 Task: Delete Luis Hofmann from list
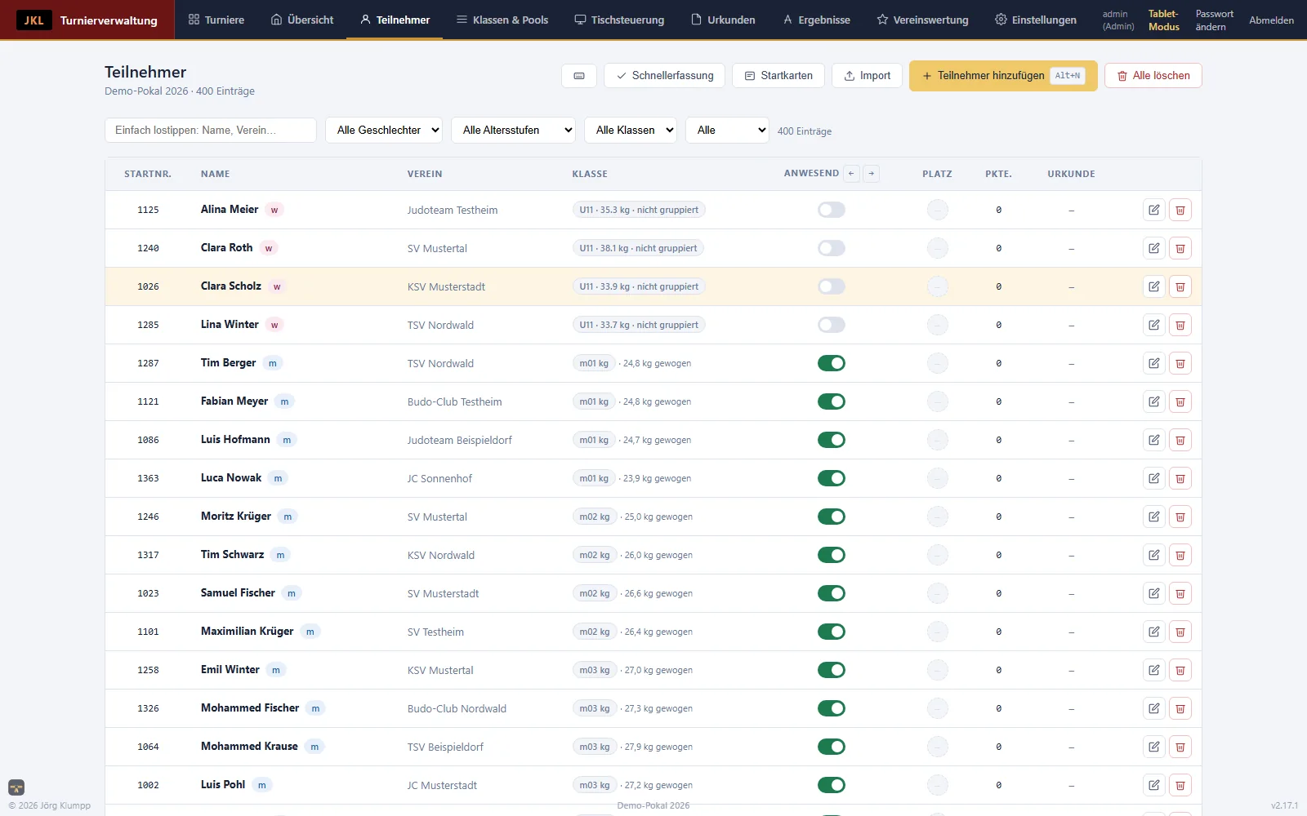click(x=1180, y=440)
